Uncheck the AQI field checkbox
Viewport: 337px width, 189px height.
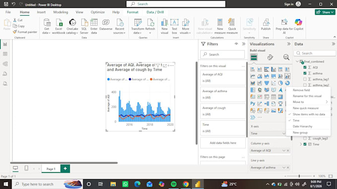click(x=305, y=67)
